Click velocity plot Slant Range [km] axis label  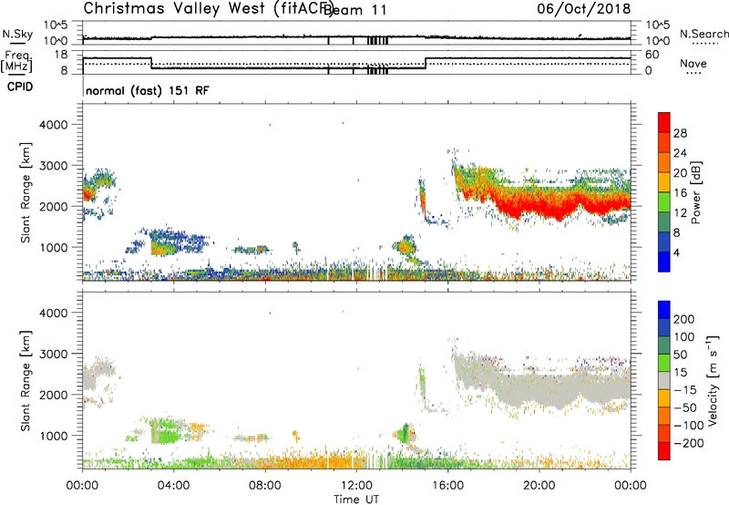[26, 381]
